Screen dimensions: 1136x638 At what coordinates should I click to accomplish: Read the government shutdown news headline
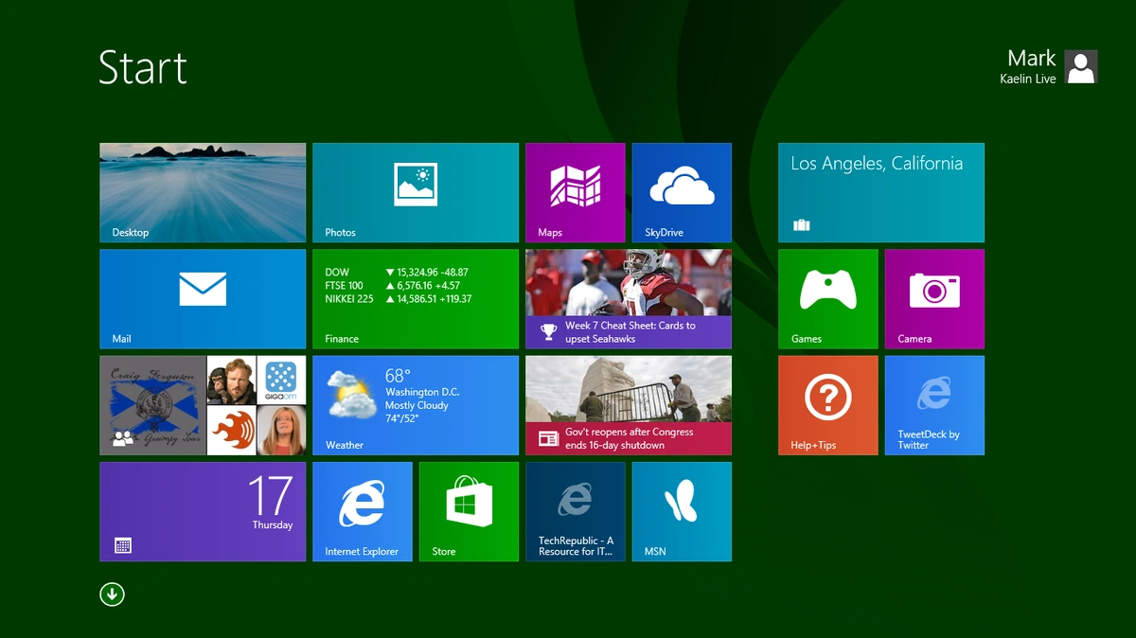tap(628, 405)
